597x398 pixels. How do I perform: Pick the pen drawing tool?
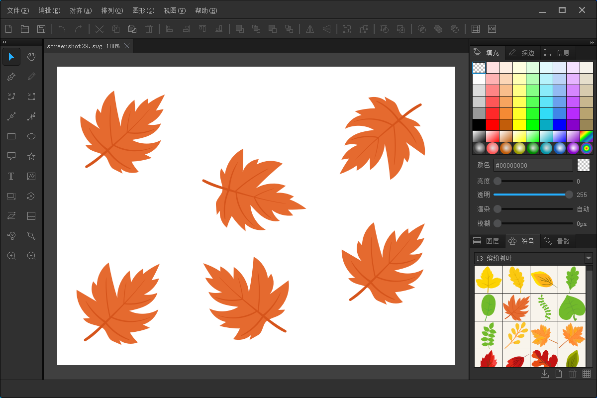click(x=11, y=77)
